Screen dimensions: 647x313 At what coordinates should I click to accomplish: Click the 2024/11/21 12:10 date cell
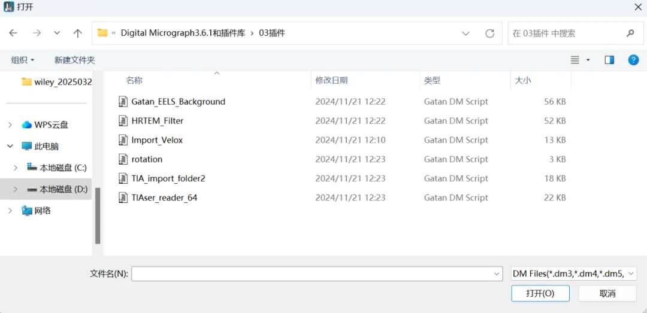click(350, 140)
